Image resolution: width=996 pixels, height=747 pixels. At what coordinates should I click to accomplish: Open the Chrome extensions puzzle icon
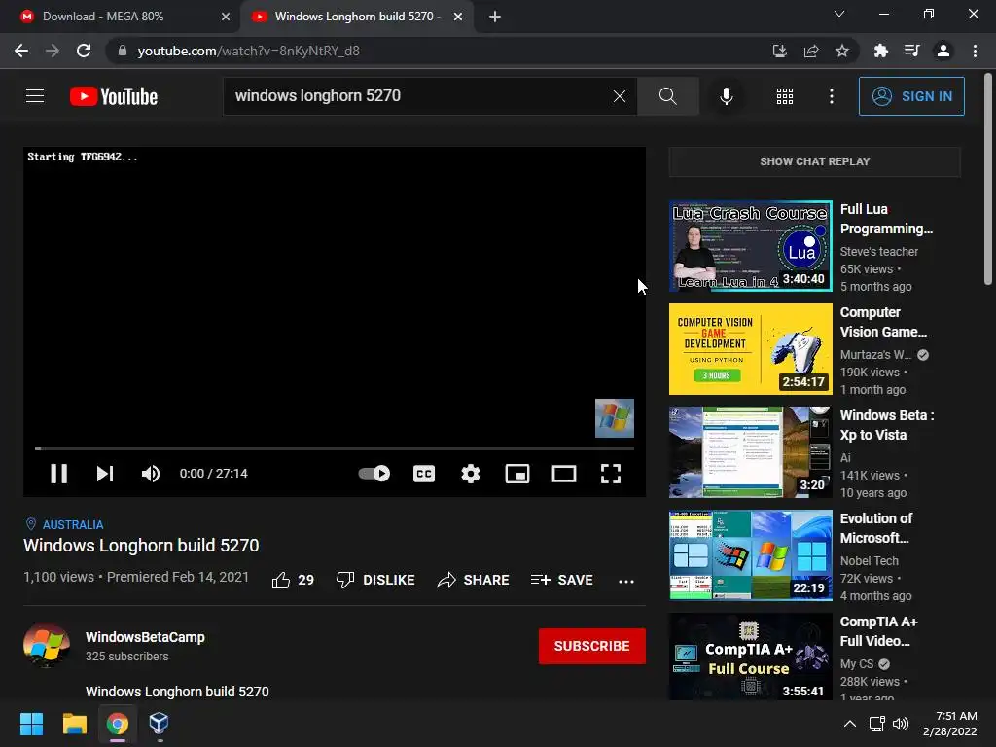880,51
